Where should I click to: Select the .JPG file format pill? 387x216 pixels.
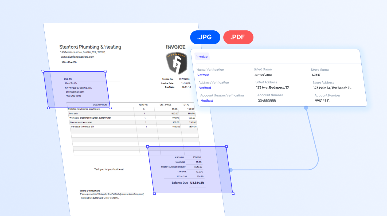point(205,37)
